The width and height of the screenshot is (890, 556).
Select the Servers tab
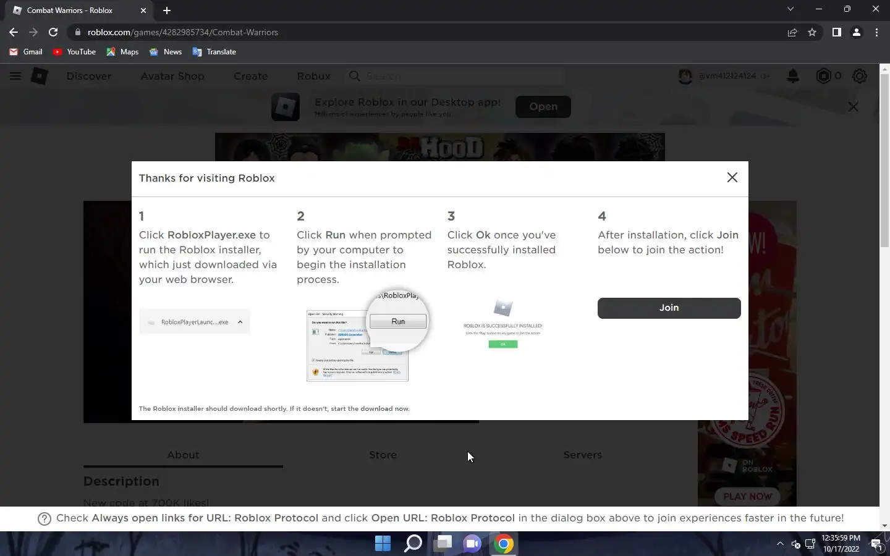tap(582, 455)
